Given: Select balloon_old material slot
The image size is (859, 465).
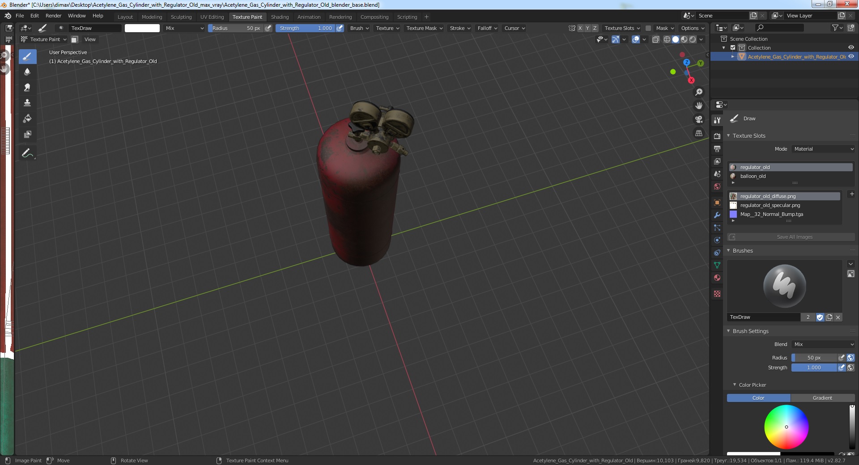Looking at the screenshot, I should tap(791, 176).
